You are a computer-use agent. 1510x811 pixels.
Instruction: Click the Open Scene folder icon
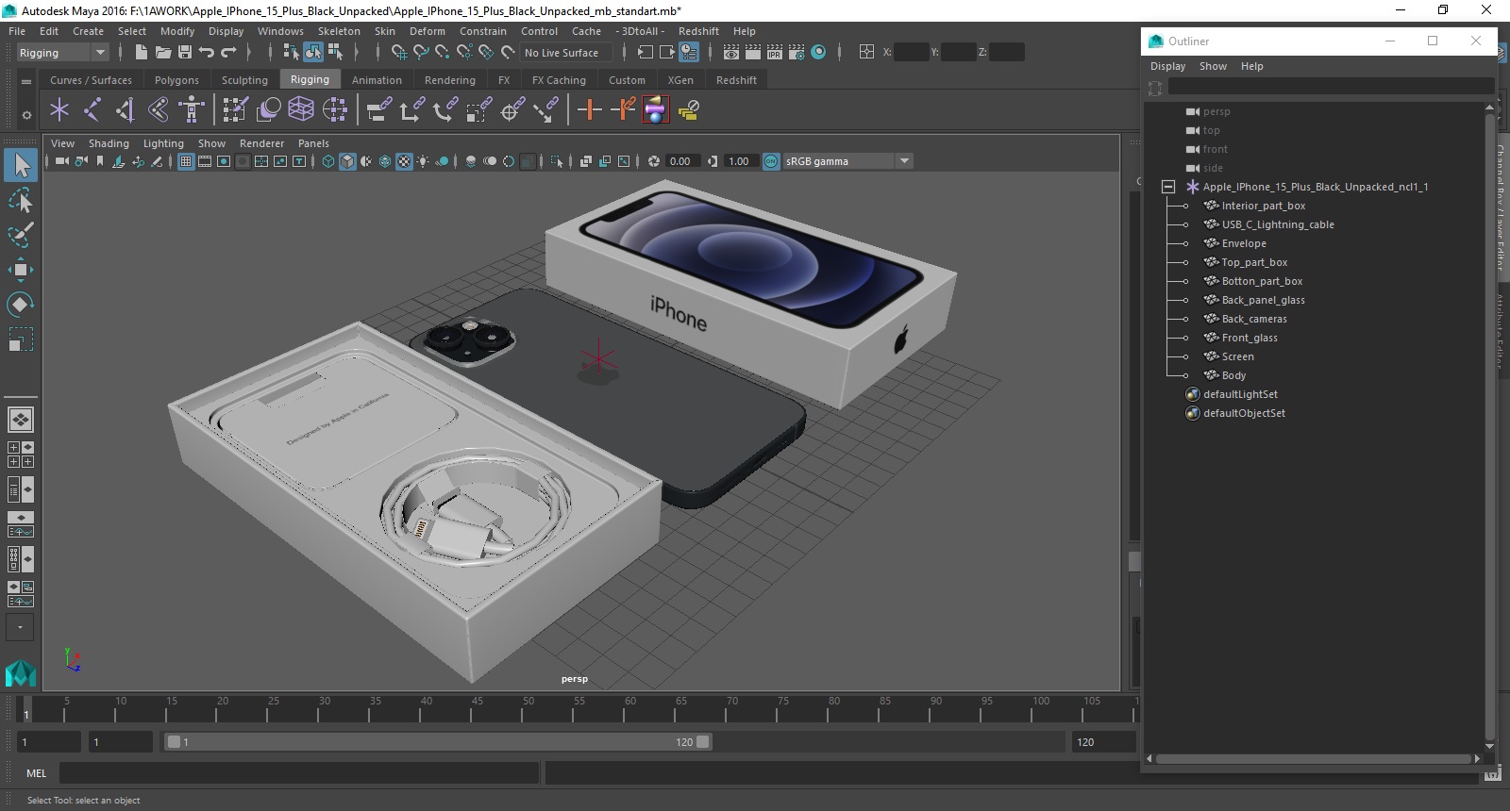point(162,53)
